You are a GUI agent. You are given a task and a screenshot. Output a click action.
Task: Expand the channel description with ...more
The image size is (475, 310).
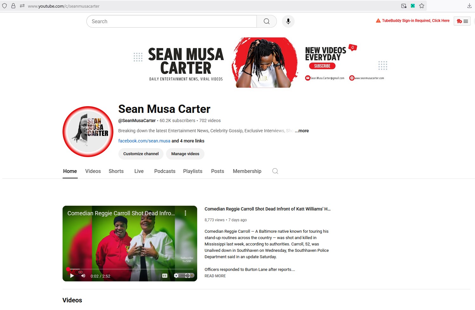[302, 131]
